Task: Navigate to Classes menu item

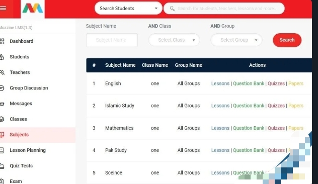Action: (18, 119)
